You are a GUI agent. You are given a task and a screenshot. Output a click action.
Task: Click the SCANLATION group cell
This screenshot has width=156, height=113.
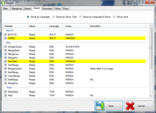click(x=73, y=47)
